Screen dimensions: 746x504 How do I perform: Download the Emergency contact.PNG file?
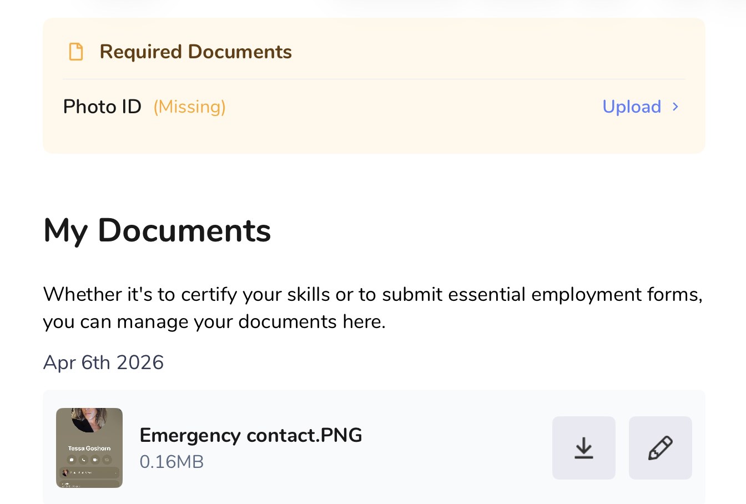click(x=583, y=447)
